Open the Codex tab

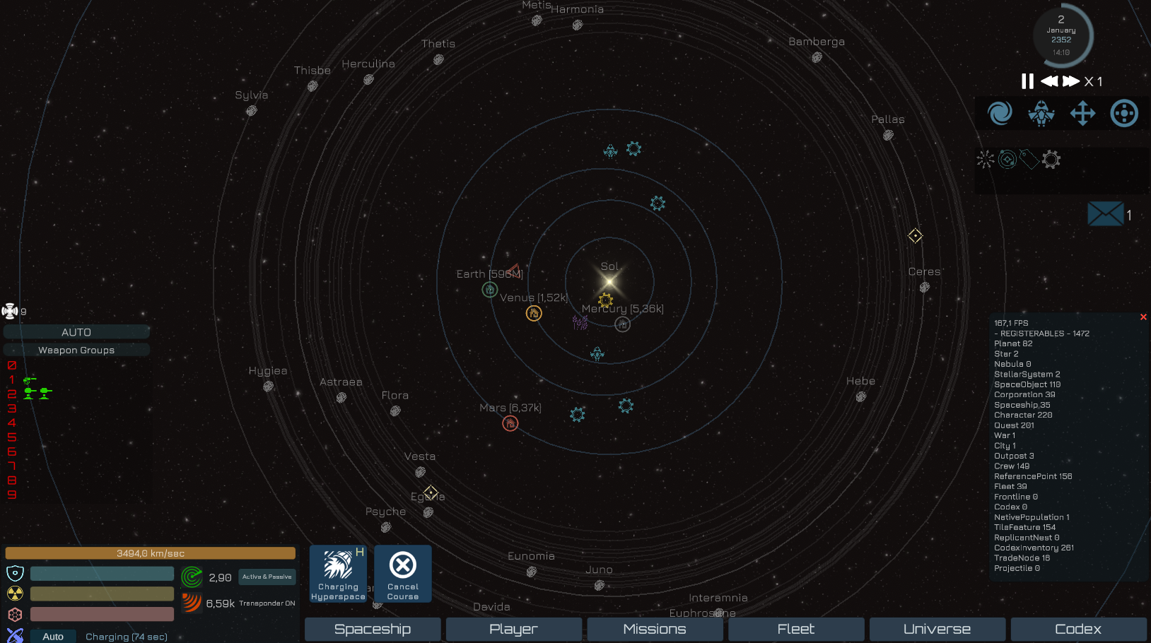(1078, 629)
